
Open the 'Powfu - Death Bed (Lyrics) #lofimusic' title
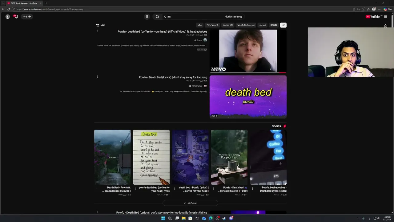pyautogui.click(x=162, y=212)
